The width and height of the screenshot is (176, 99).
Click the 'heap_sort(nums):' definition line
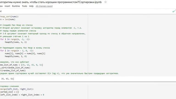(10, 16)
